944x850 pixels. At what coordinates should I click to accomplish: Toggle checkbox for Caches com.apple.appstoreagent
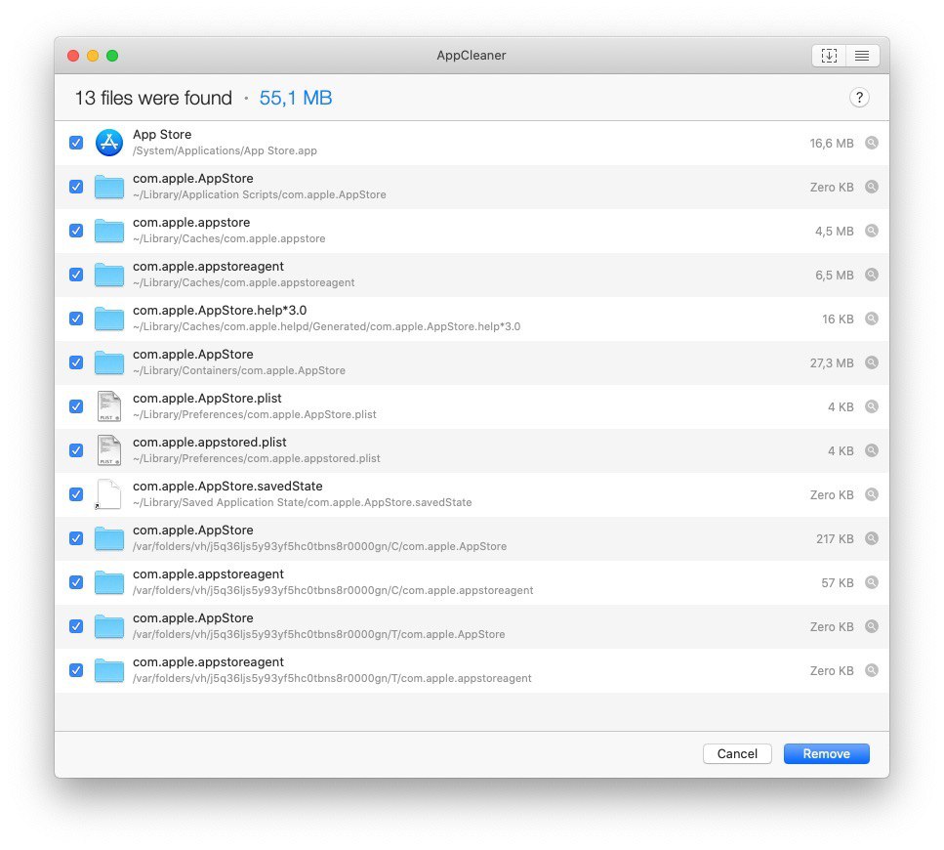76,275
